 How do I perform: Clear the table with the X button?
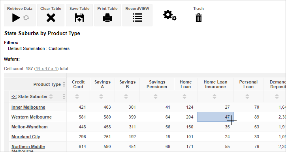[51, 18]
